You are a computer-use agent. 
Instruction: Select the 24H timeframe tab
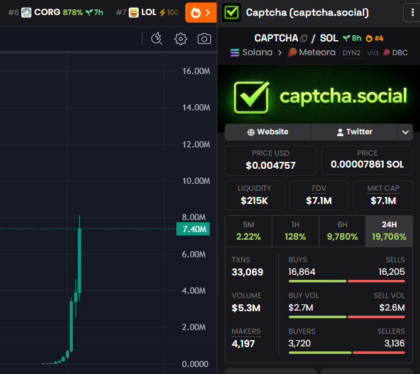coord(389,231)
